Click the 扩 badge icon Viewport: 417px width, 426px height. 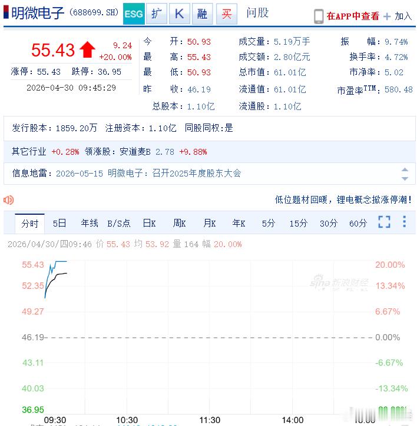coord(157,14)
